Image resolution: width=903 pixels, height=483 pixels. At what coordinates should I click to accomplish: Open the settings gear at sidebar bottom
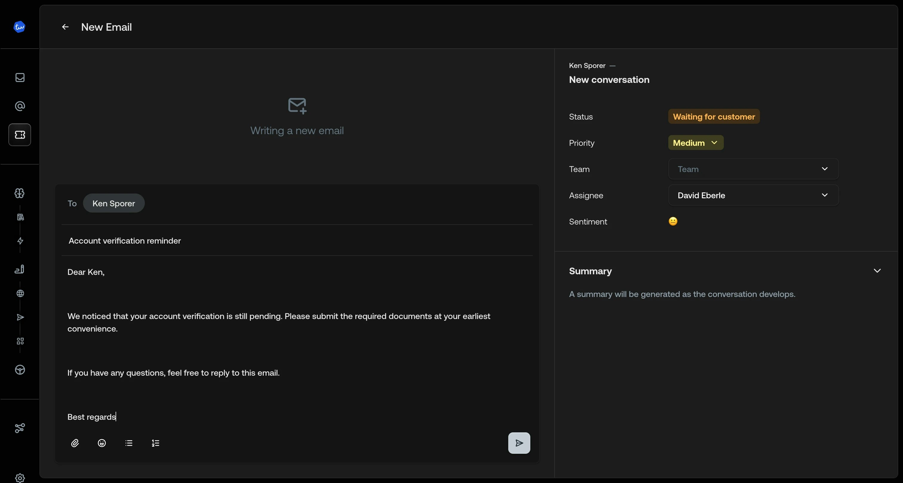(20, 478)
